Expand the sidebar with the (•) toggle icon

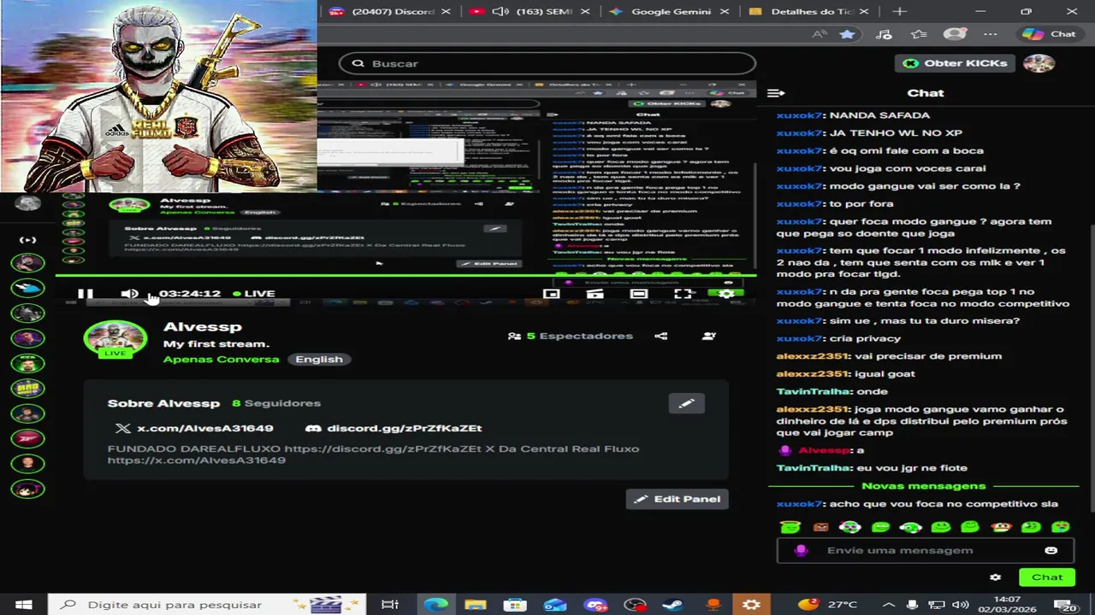click(27, 240)
